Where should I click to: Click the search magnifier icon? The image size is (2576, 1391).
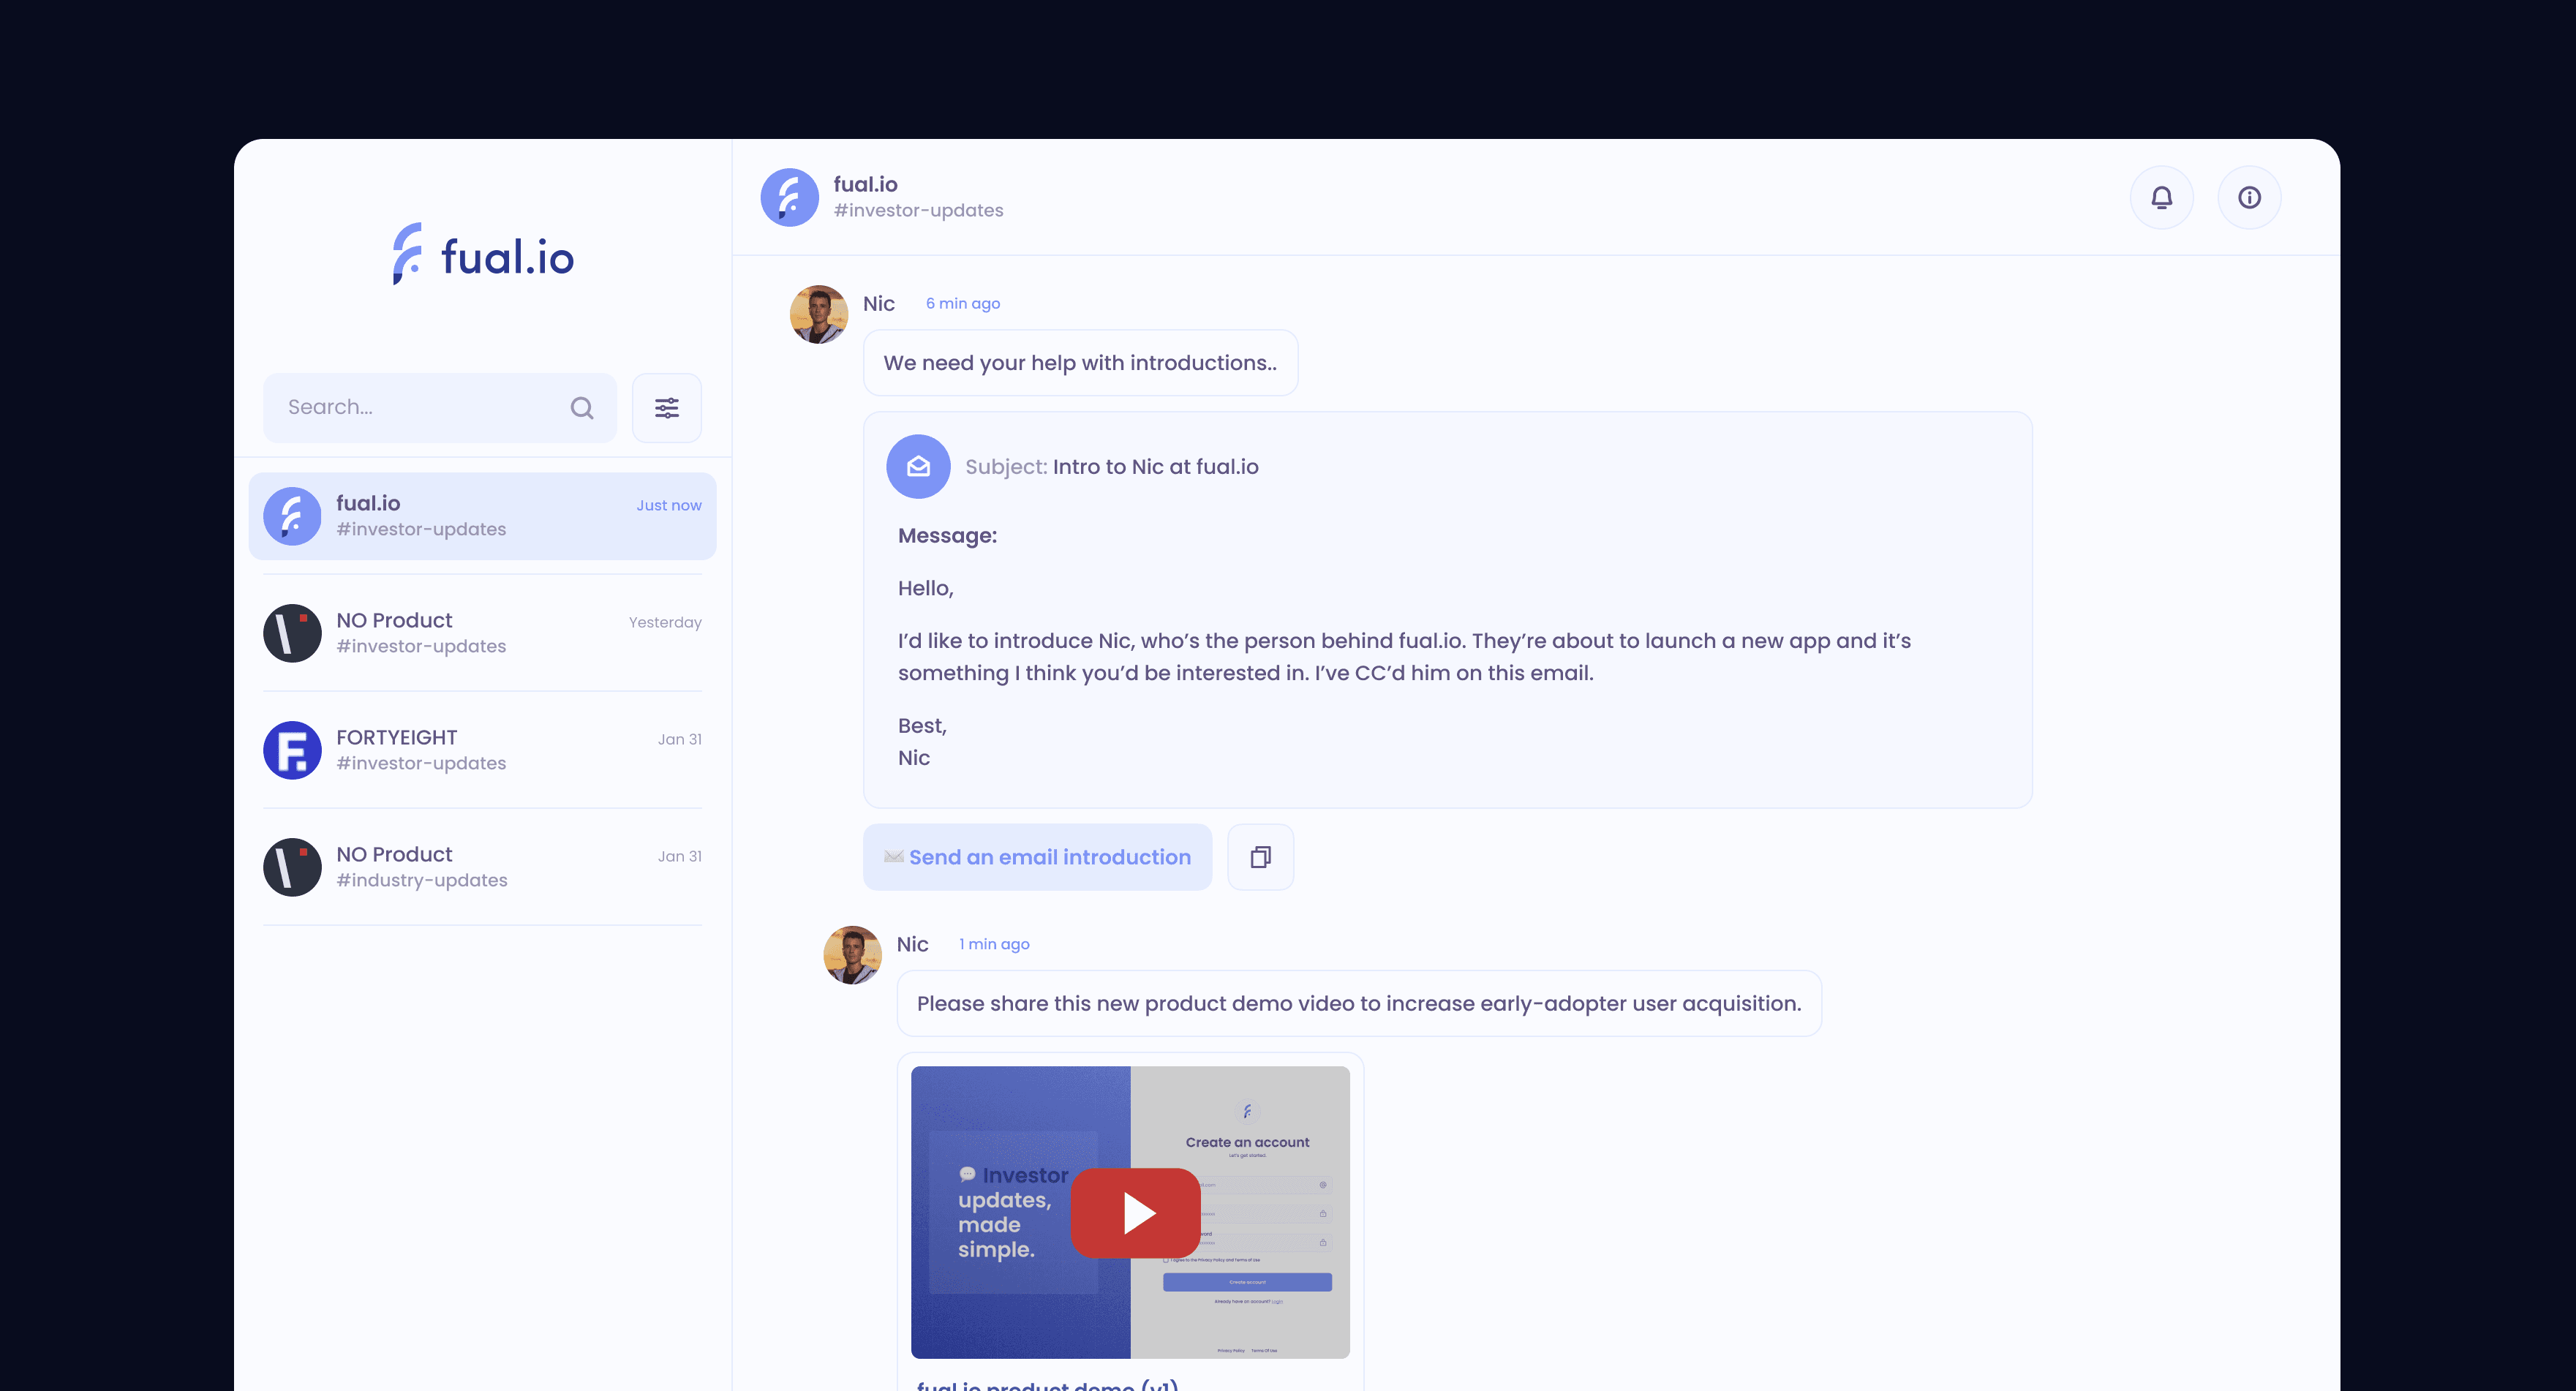pos(581,407)
